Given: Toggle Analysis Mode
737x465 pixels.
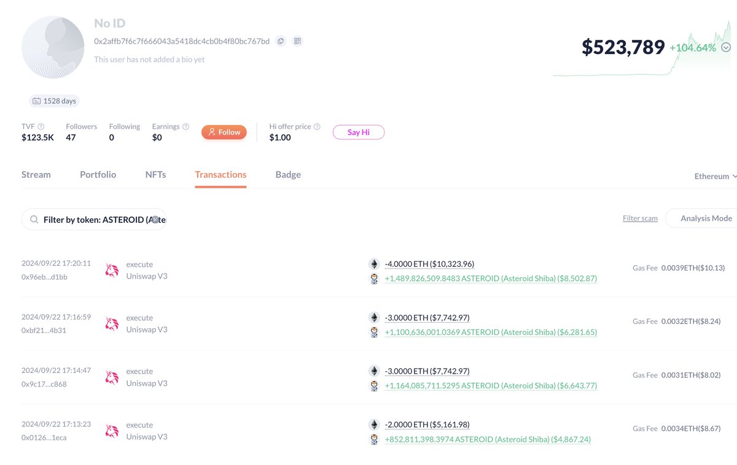Looking at the screenshot, I should pos(706,218).
